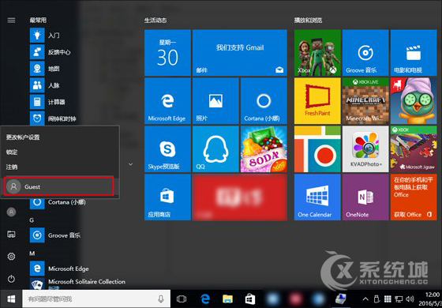Open the 电影和电视 Movies & TV tile
The image size is (442, 308).
point(414,53)
